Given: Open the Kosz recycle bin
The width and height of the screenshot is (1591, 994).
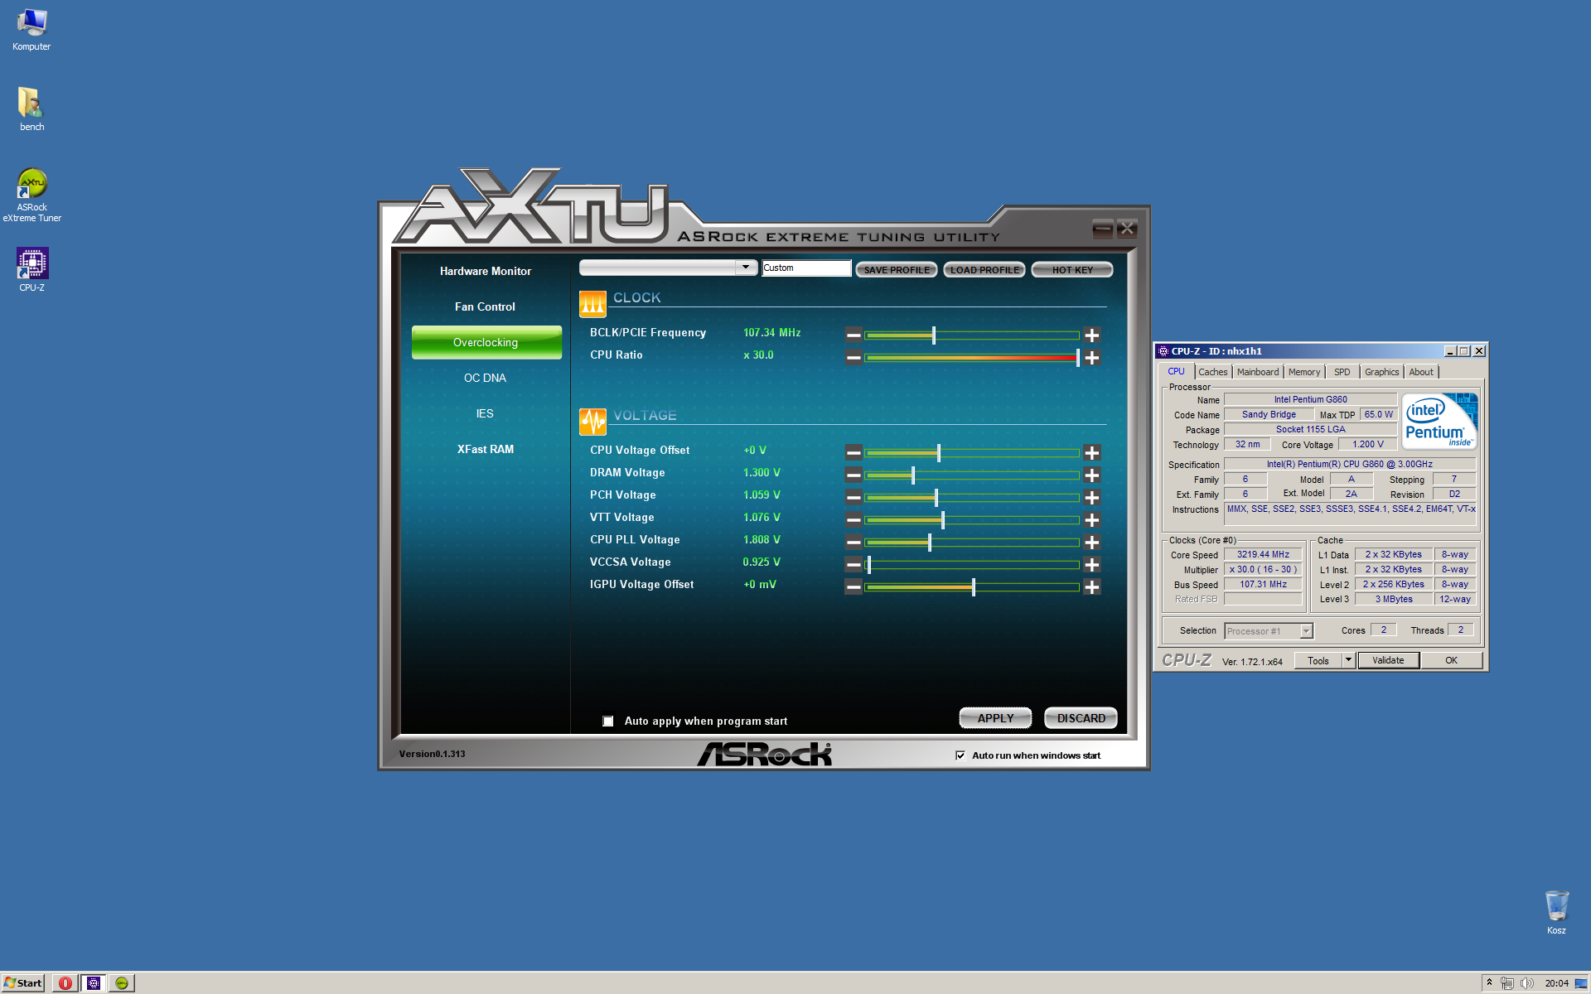Looking at the screenshot, I should tap(1556, 912).
